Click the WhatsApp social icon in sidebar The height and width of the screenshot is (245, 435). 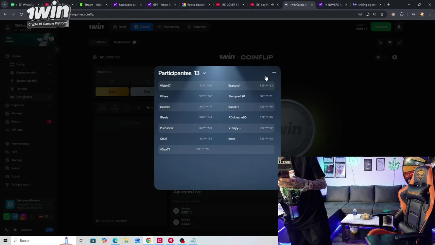point(6,216)
